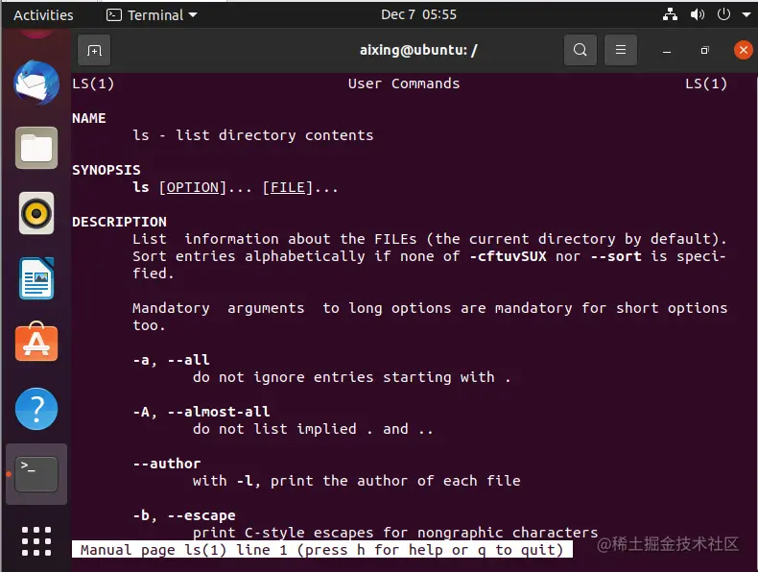
Task: Minimize the terminal window
Action: (x=667, y=50)
